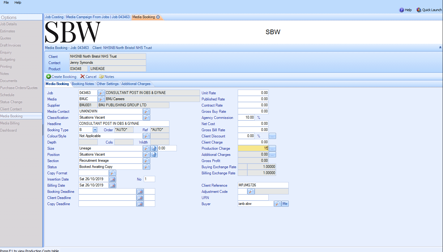Open the Section lookup magnifier
Image resolution: width=443 pixels, height=252 pixels.
point(147,161)
